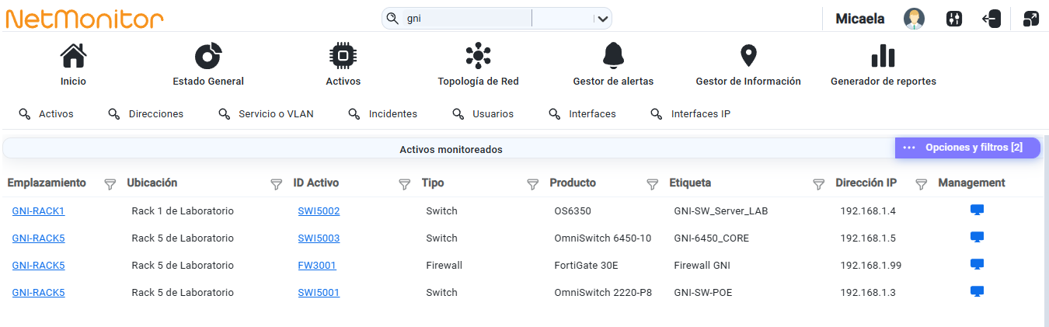Filter the Emplazamiento column
Image resolution: width=1049 pixels, height=327 pixels.
[x=110, y=184]
